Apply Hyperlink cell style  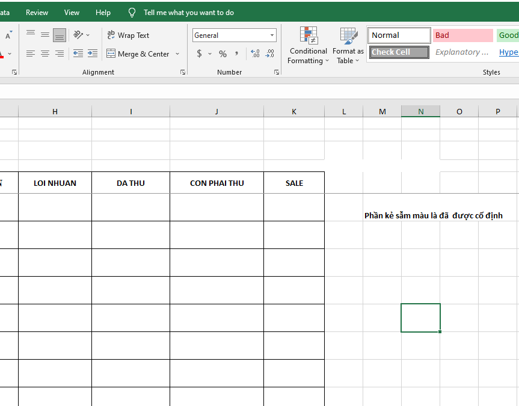[508, 52]
